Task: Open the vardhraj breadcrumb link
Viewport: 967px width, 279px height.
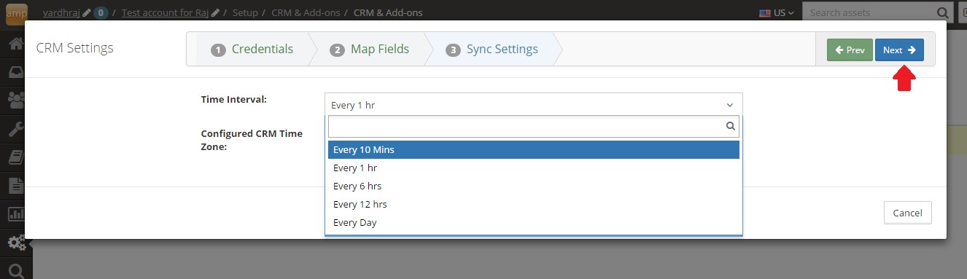Action: [x=61, y=12]
